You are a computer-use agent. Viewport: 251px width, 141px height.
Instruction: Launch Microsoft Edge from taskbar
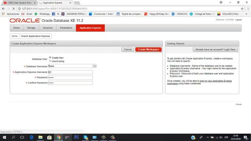coord(31,137)
